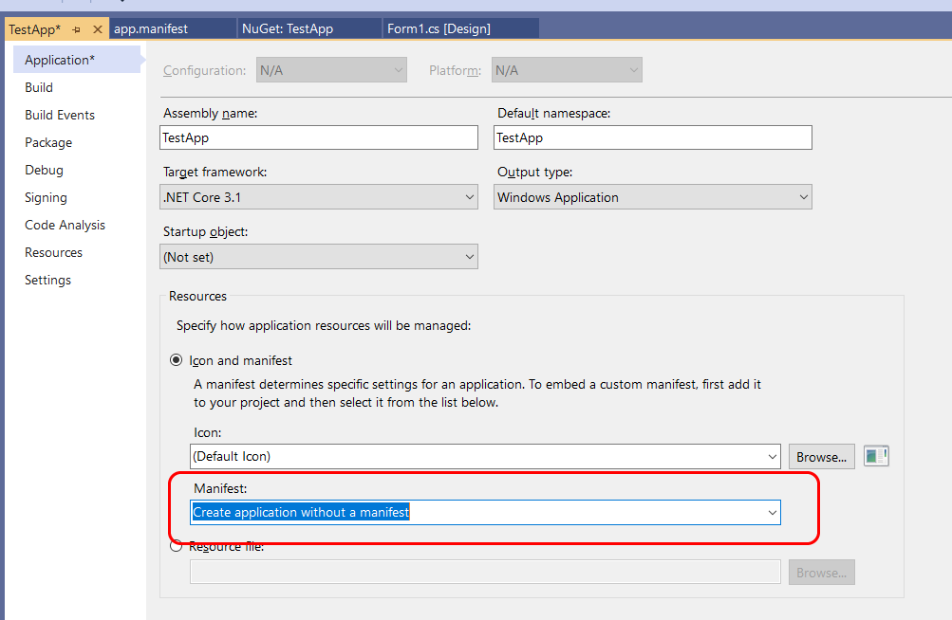The width and height of the screenshot is (952, 620).
Task: Expand the Output type combo box
Action: click(653, 197)
